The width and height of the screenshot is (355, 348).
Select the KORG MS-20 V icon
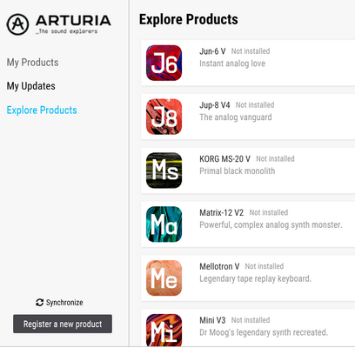pos(164,171)
